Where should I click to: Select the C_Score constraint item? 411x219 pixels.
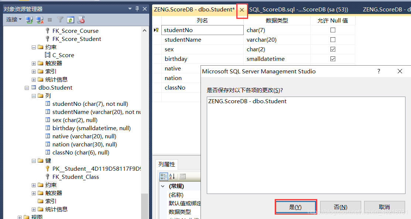tap(63, 55)
